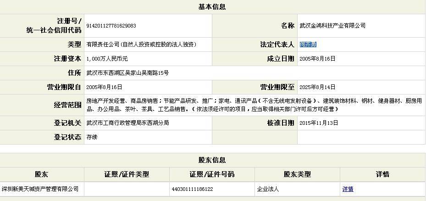Click the 登记机关 label
This screenshot has width=426, height=201.
(68, 123)
